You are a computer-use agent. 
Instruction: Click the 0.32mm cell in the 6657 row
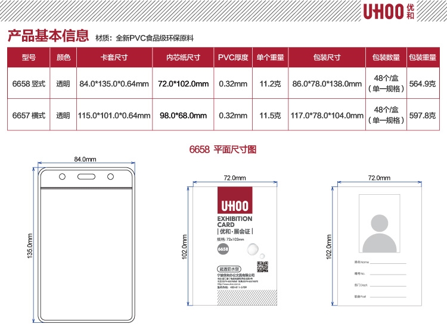pyautogui.click(x=233, y=116)
